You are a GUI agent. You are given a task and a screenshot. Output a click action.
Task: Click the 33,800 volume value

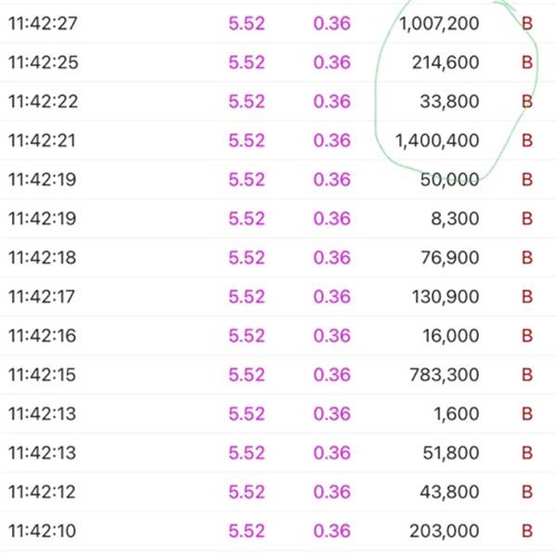pyautogui.click(x=449, y=101)
